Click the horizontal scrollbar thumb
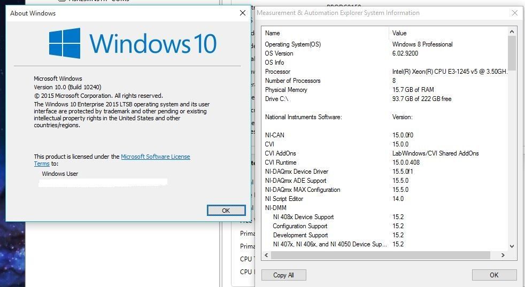This screenshot has height=287, width=525. (x=381, y=255)
